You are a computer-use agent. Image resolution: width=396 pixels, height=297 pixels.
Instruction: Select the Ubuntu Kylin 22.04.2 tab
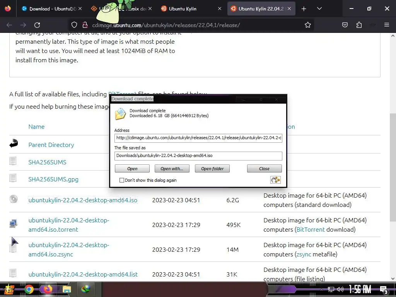261,9
